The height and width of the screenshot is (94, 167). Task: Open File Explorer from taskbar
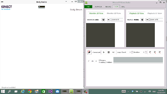coord(37,91)
